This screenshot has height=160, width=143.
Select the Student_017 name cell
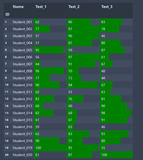tap(22, 134)
